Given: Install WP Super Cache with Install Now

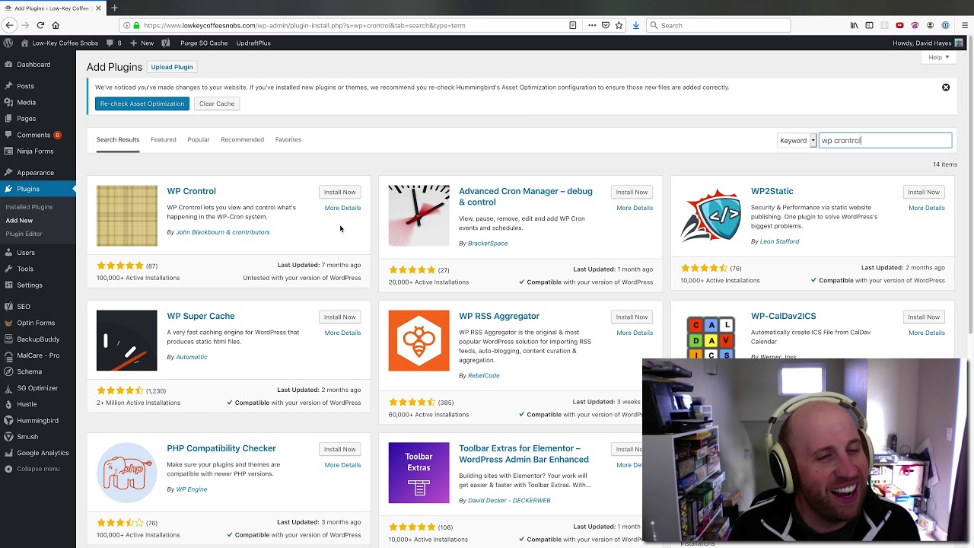Looking at the screenshot, I should [339, 317].
